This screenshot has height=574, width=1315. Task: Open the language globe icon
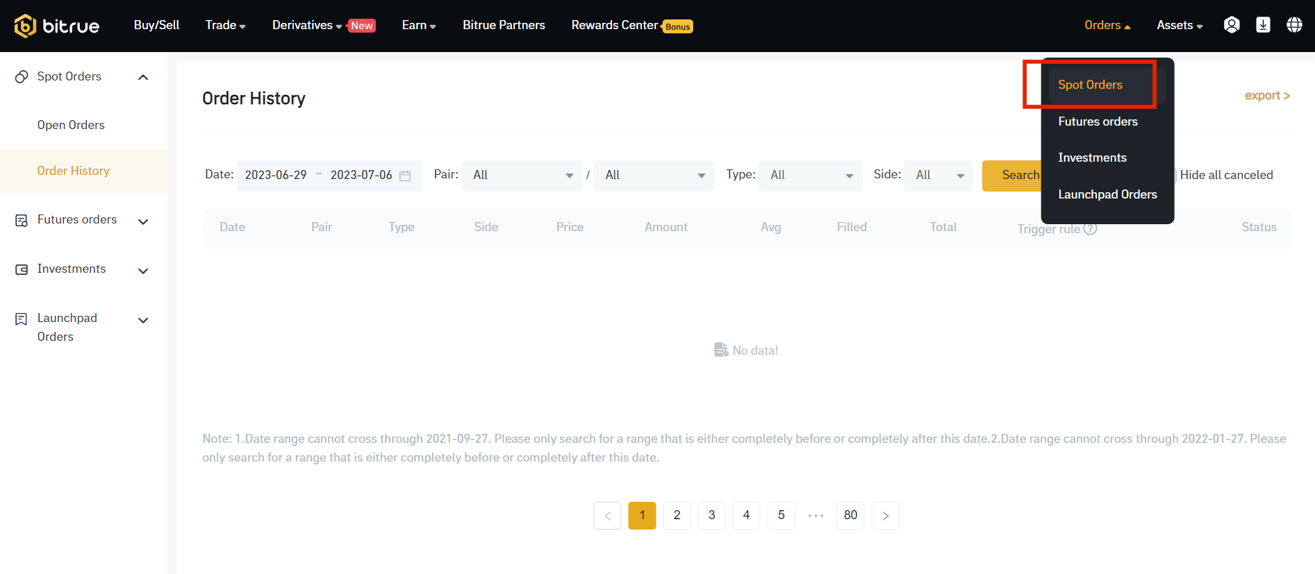point(1294,25)
